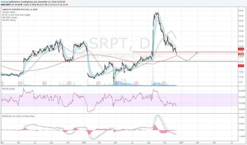Click the red 24.19 price label

tap(241, 66)
